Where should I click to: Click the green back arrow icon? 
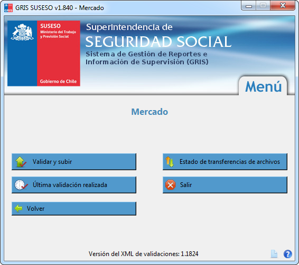tap(18, 209)
